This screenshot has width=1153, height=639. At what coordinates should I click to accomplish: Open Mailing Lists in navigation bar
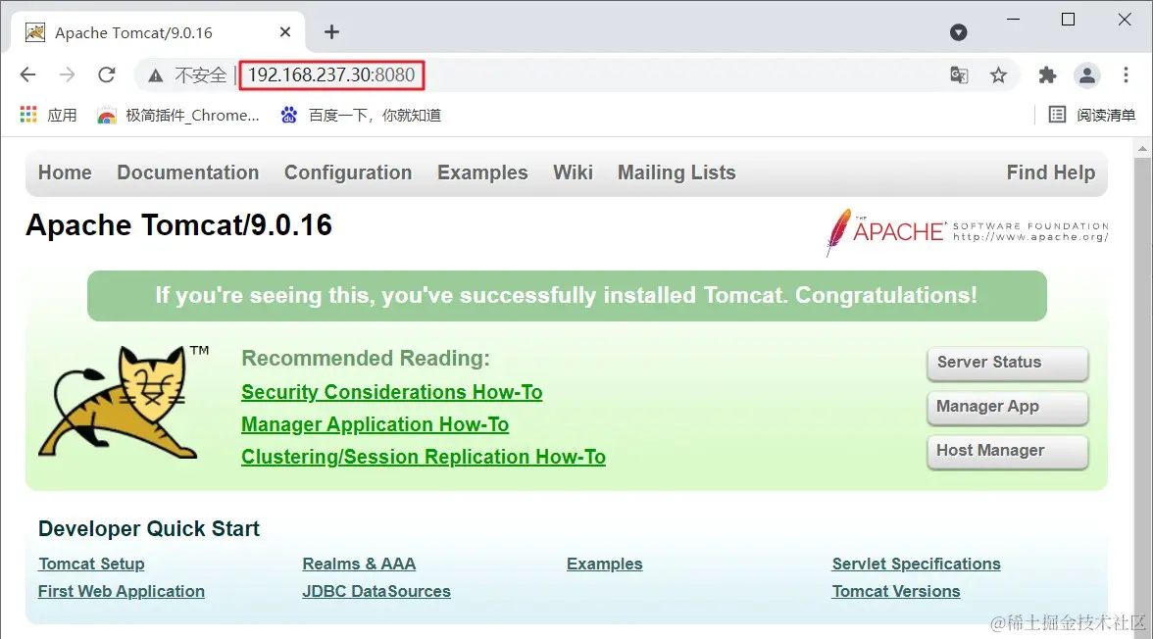(x=677, y=172)
